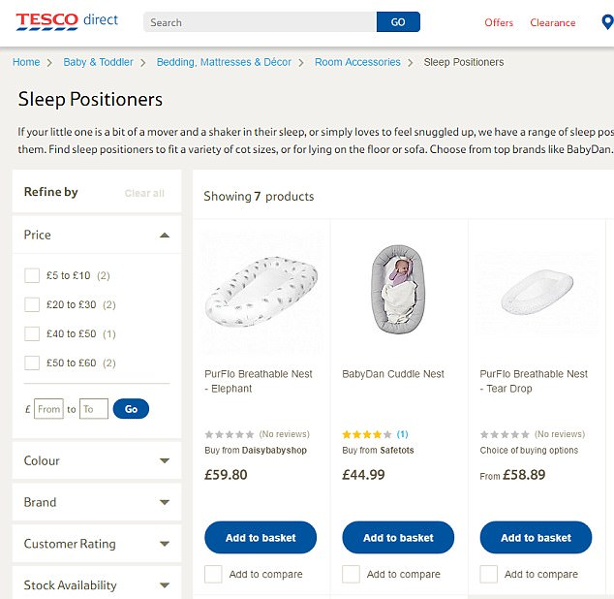This screenshot has height=599, width=614.
Task: Open the Offers menu link
Action: (499, 22)
